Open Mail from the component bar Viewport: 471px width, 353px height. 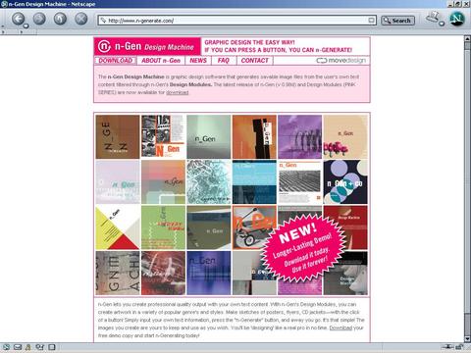pyautogui.click(x=18, y=347)
